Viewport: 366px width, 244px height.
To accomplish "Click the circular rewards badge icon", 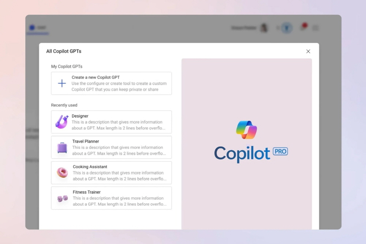I will tap(287, 28).
